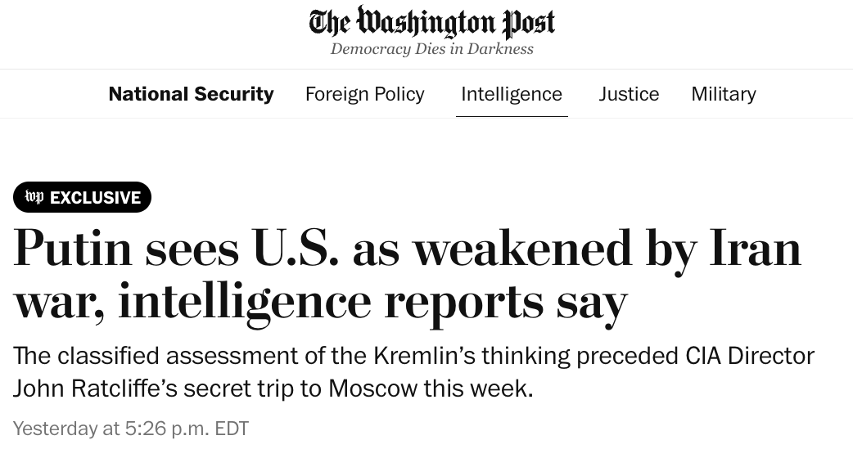Select the Intelligence tab
This screenshot has height=458, width=853.
click(x=512, y=94)
